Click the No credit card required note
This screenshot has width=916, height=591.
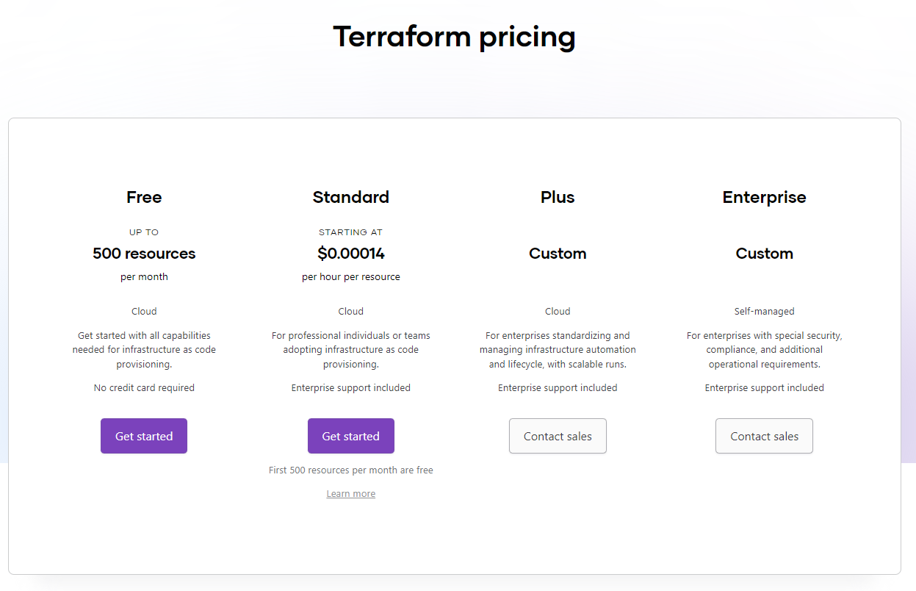coord(144,387)
